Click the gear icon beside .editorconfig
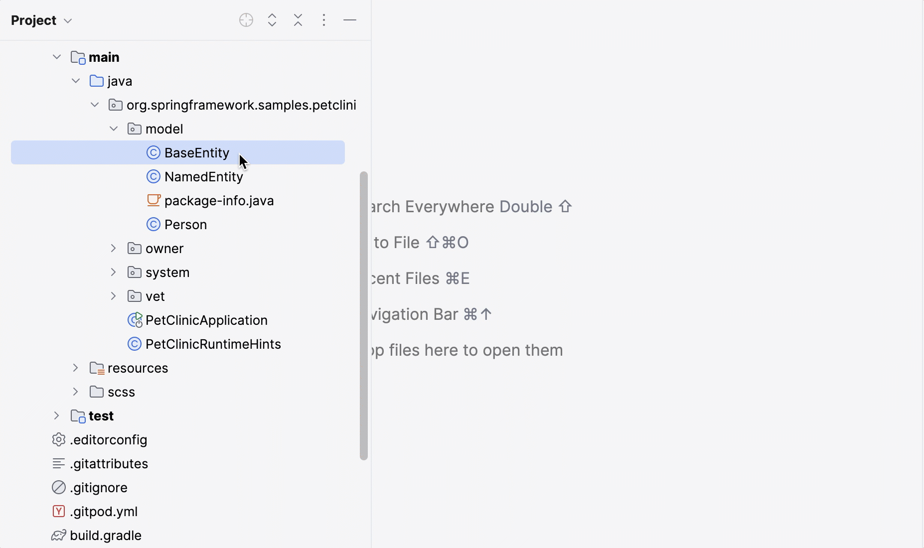 [x=58, y=439]
